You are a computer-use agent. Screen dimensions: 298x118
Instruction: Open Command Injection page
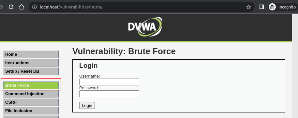click(31, 94)
